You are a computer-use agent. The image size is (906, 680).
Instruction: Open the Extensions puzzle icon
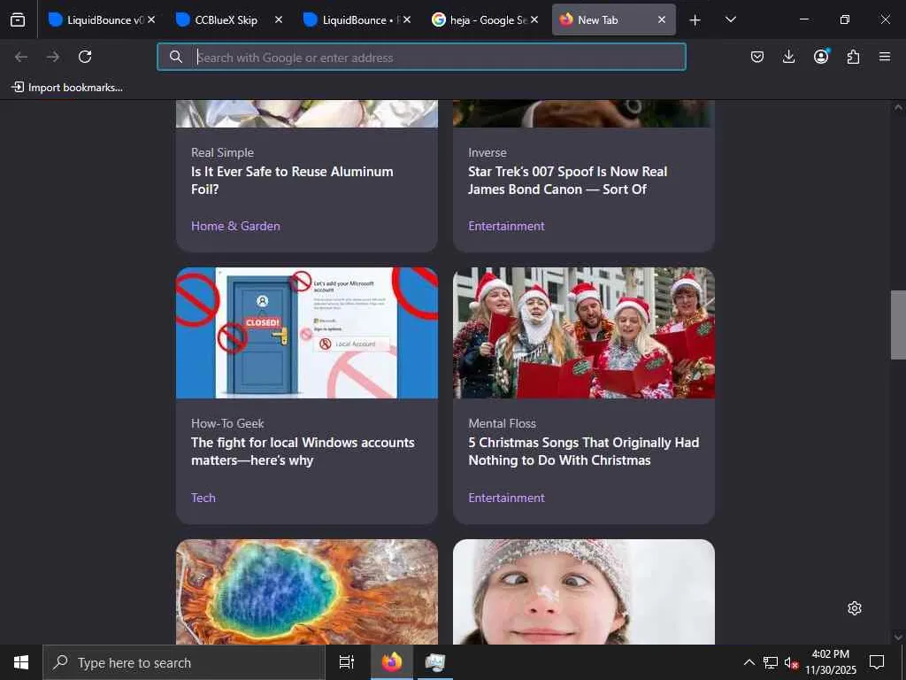(x=853, y=57)
